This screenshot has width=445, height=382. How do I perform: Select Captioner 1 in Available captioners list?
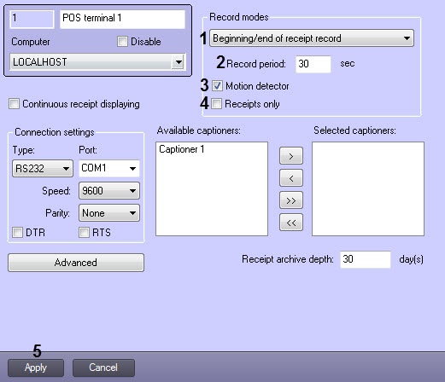click(182, 149)
